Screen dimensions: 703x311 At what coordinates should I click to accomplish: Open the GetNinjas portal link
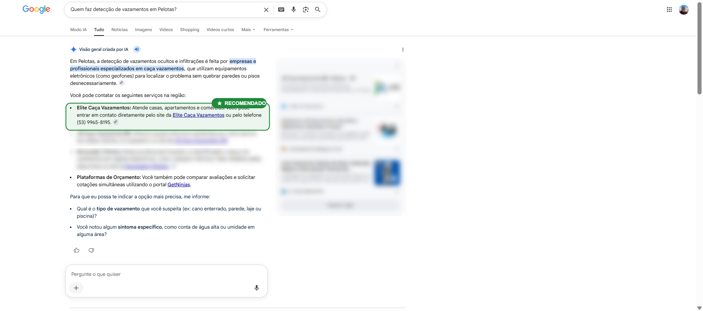tap(179, 185)
